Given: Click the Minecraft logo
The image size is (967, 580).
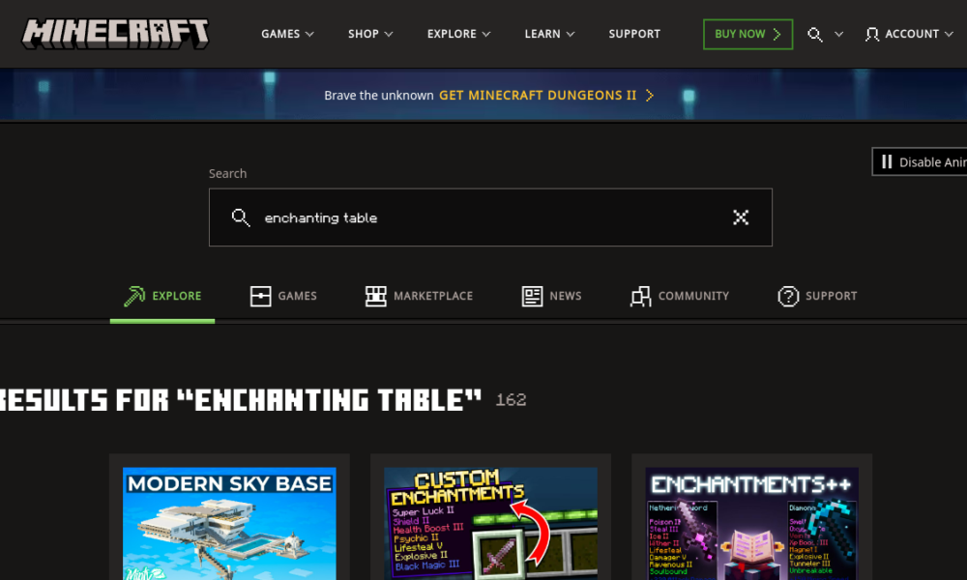Looking at the screenshot, I should 115,33.
